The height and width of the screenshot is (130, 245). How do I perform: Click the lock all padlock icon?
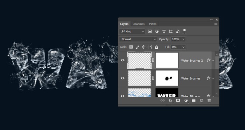coord(156,47)
